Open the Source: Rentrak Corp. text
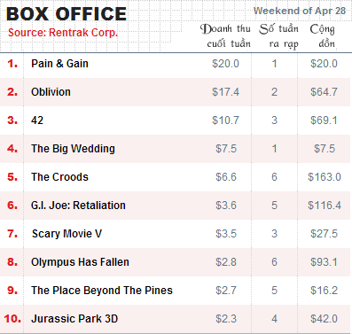The height and width of the screenshot is (334, 352). (x=63, y=33)
